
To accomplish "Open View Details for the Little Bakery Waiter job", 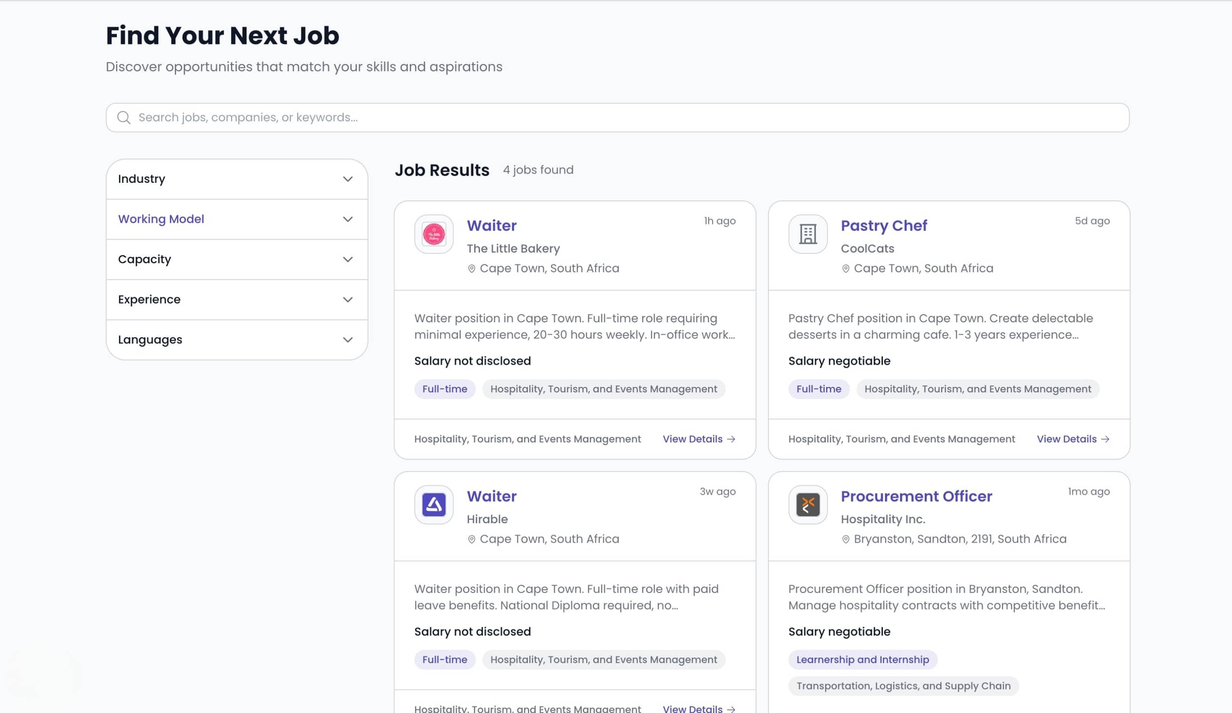I will (x=692, y=439).
